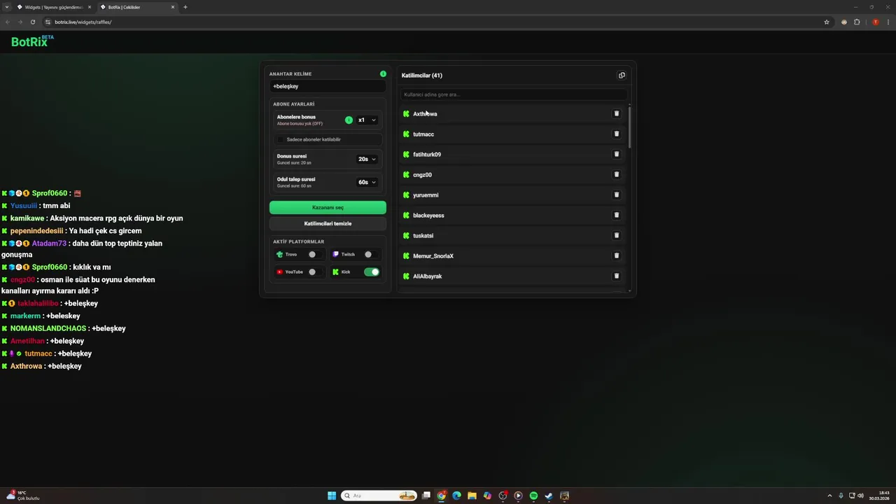Open Steam from the taskbar
896x504 pixels.
[x=549, y=496]
